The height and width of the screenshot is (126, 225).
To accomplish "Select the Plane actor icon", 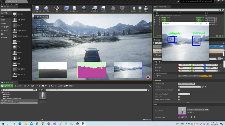I will click(15, 64).
